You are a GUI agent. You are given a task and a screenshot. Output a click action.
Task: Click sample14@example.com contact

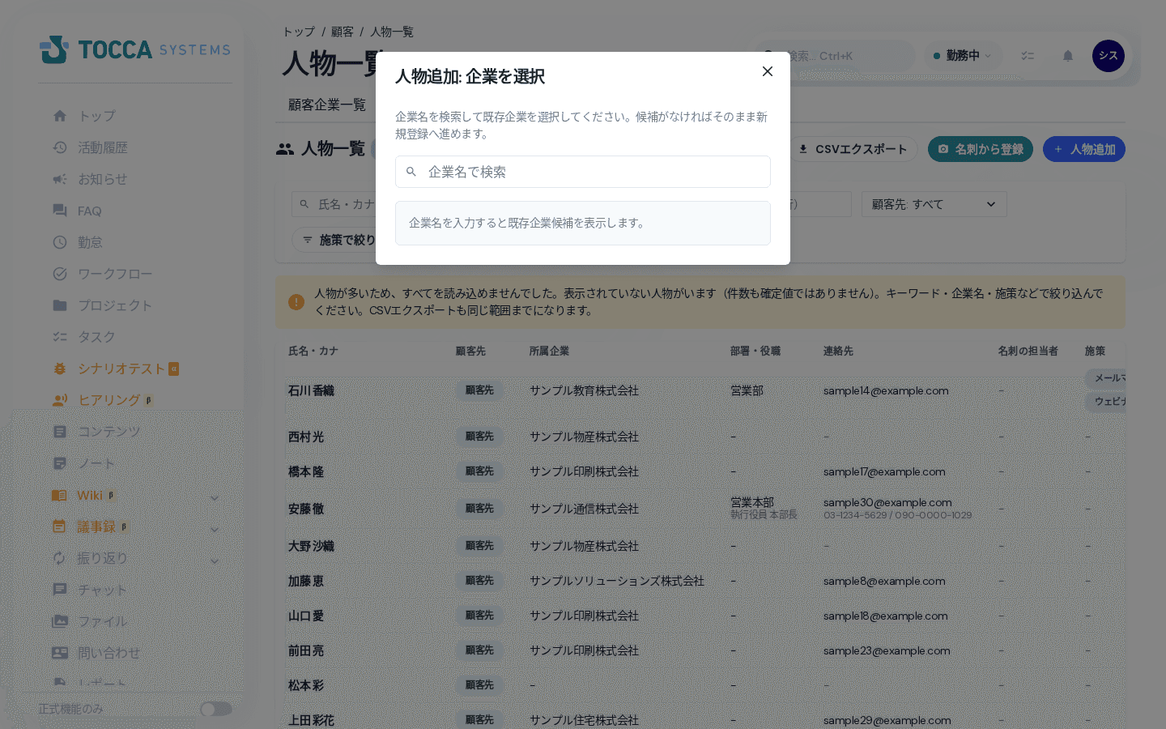pyautogui.click(x=886, y=390)
